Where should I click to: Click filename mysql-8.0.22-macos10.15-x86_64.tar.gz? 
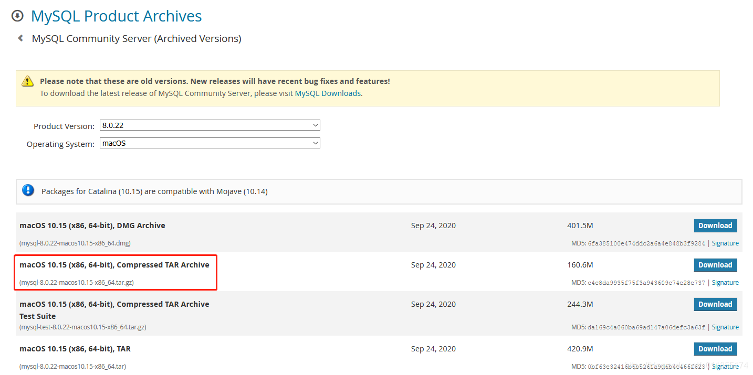[77, 283]
